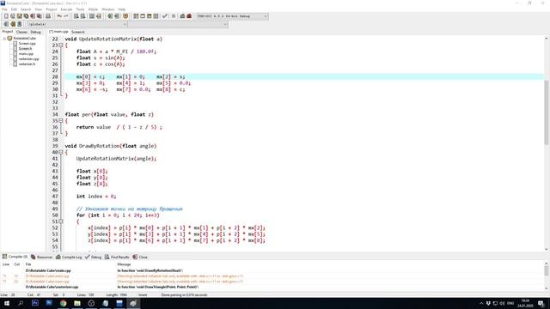Switch to the Classes sidebar tab
This screenshot has height=309, width=550.
[21, 32]
